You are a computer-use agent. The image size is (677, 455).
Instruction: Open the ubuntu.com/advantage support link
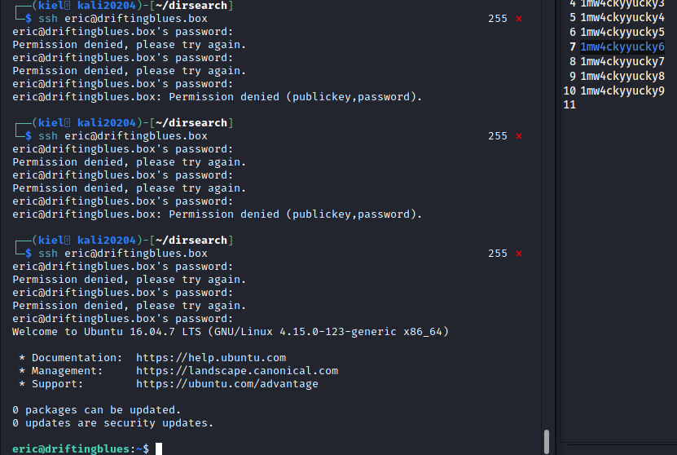[226, 384]
